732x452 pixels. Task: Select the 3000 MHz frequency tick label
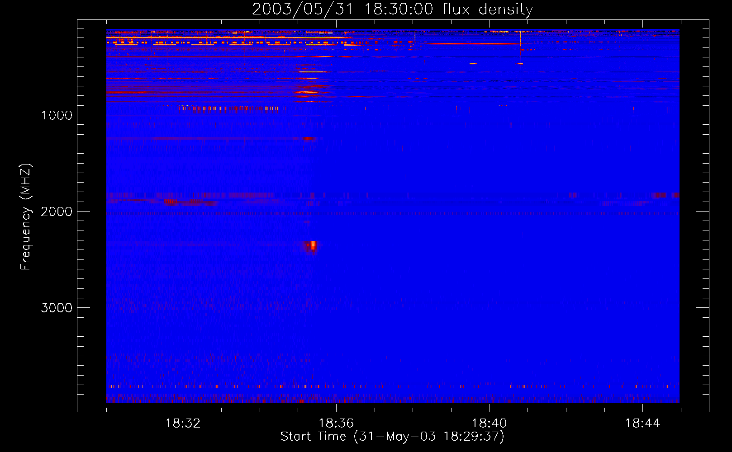pyautogui.click(x=57, y=308)
